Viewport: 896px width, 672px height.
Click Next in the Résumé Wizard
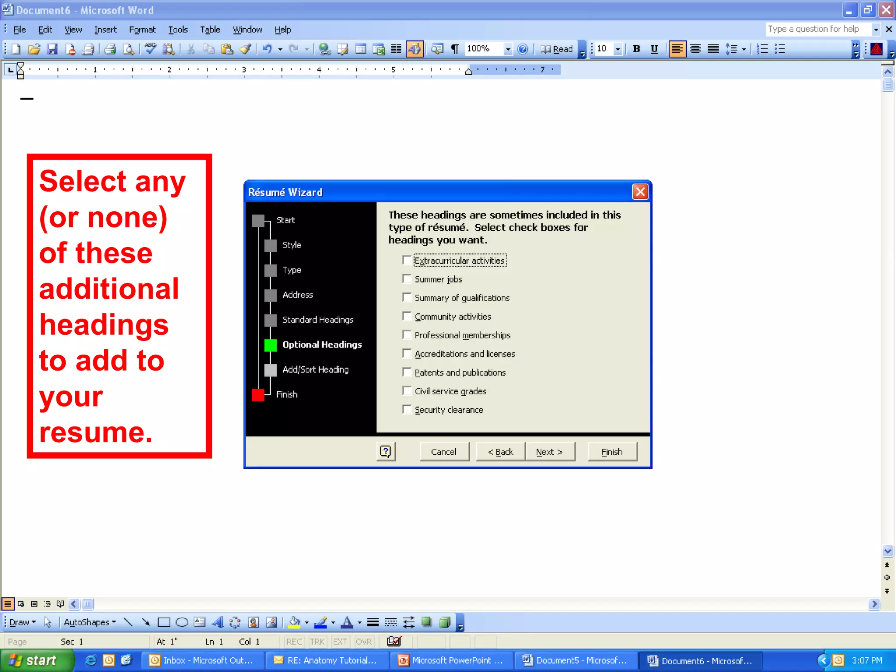[x=549, y=451]
